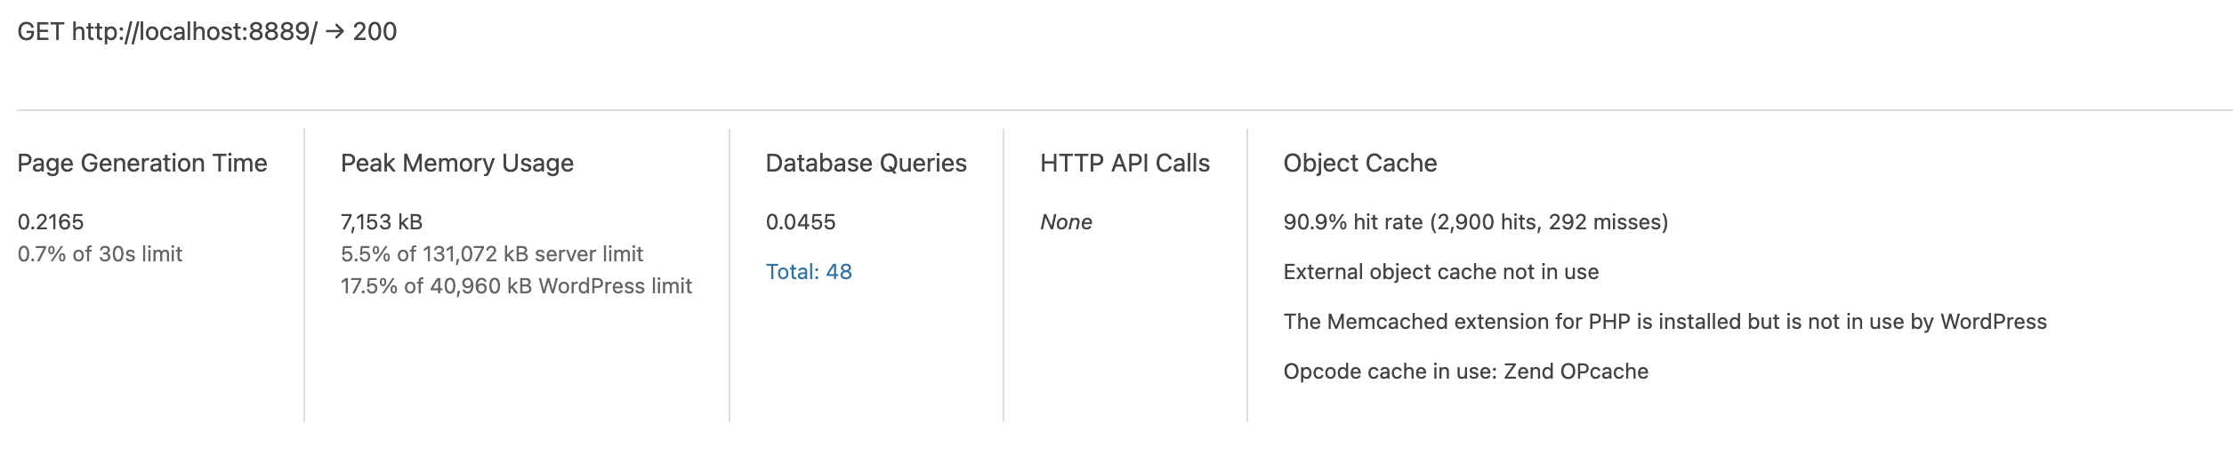Screen dimensions: 2233x464
Task: Select the Object Cache heading
Action: [x=1360, y=164]
